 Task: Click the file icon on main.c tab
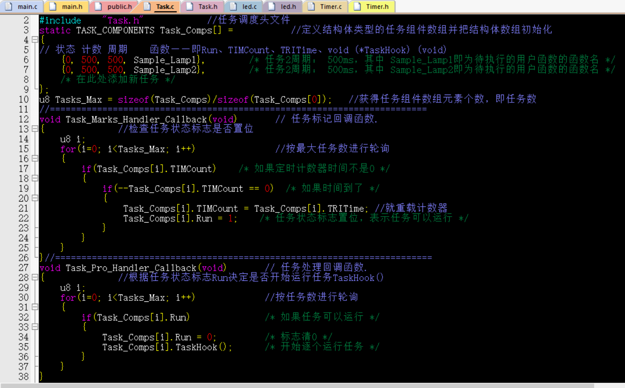coord(10,7)
